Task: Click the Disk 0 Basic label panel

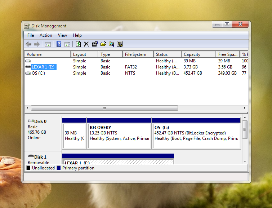Action: tap(43, 133)
